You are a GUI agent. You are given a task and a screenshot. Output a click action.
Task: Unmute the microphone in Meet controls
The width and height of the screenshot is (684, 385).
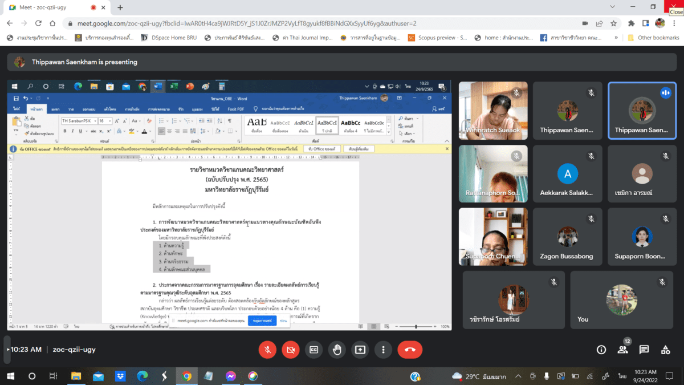click(x=267, y=350)
